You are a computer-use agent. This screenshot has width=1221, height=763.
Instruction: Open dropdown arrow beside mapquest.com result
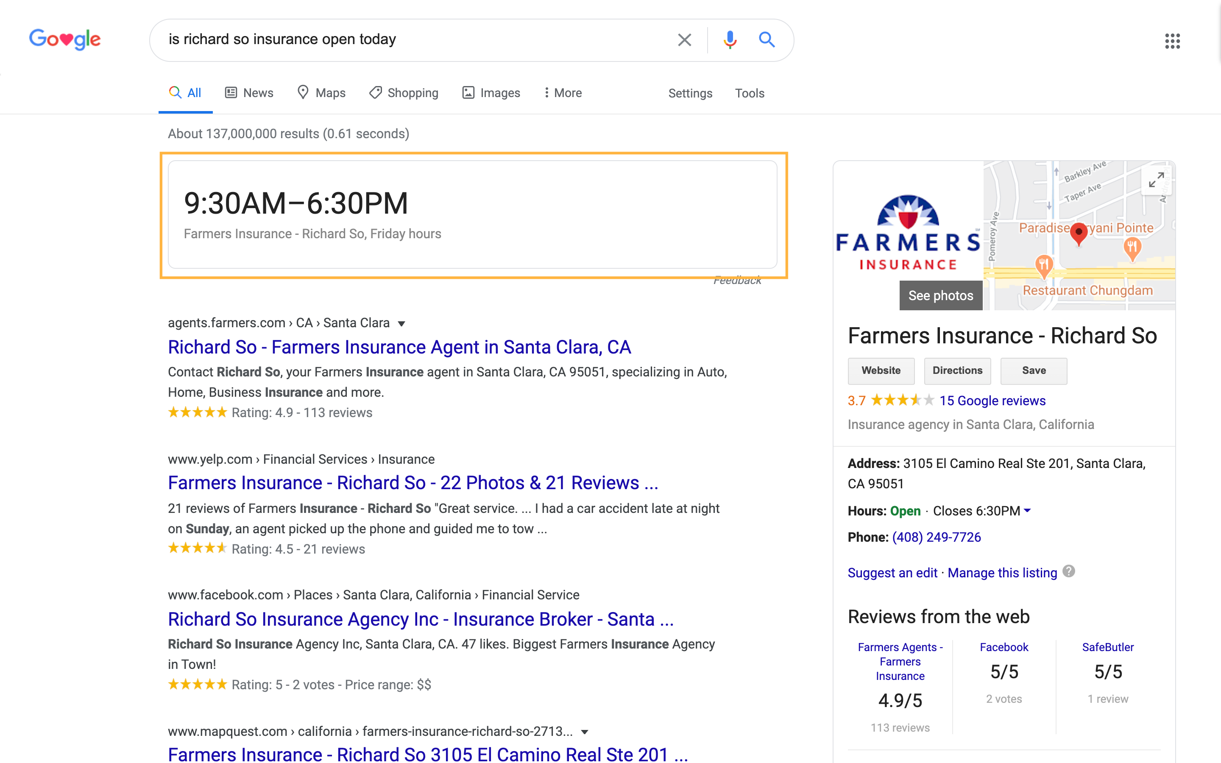[585, 732]
